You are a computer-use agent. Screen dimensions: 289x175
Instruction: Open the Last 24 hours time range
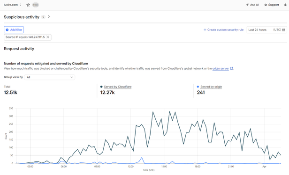267,30
